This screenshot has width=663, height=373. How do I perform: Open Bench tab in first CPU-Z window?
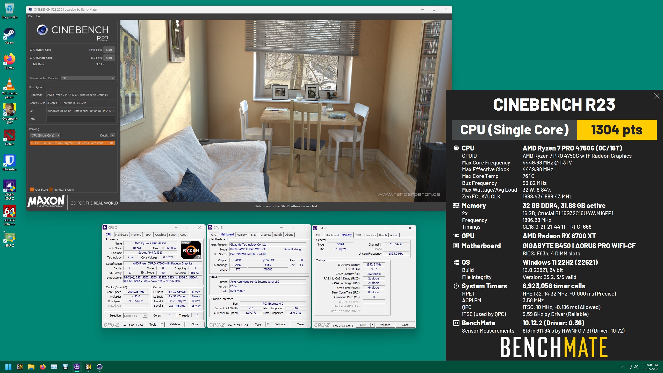coord(172,235)
